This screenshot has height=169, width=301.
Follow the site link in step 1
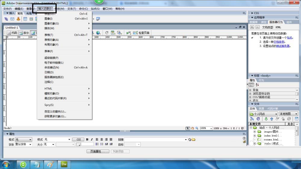click(x=289, y=38)
